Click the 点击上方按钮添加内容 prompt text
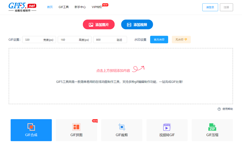 coord(113,71)
